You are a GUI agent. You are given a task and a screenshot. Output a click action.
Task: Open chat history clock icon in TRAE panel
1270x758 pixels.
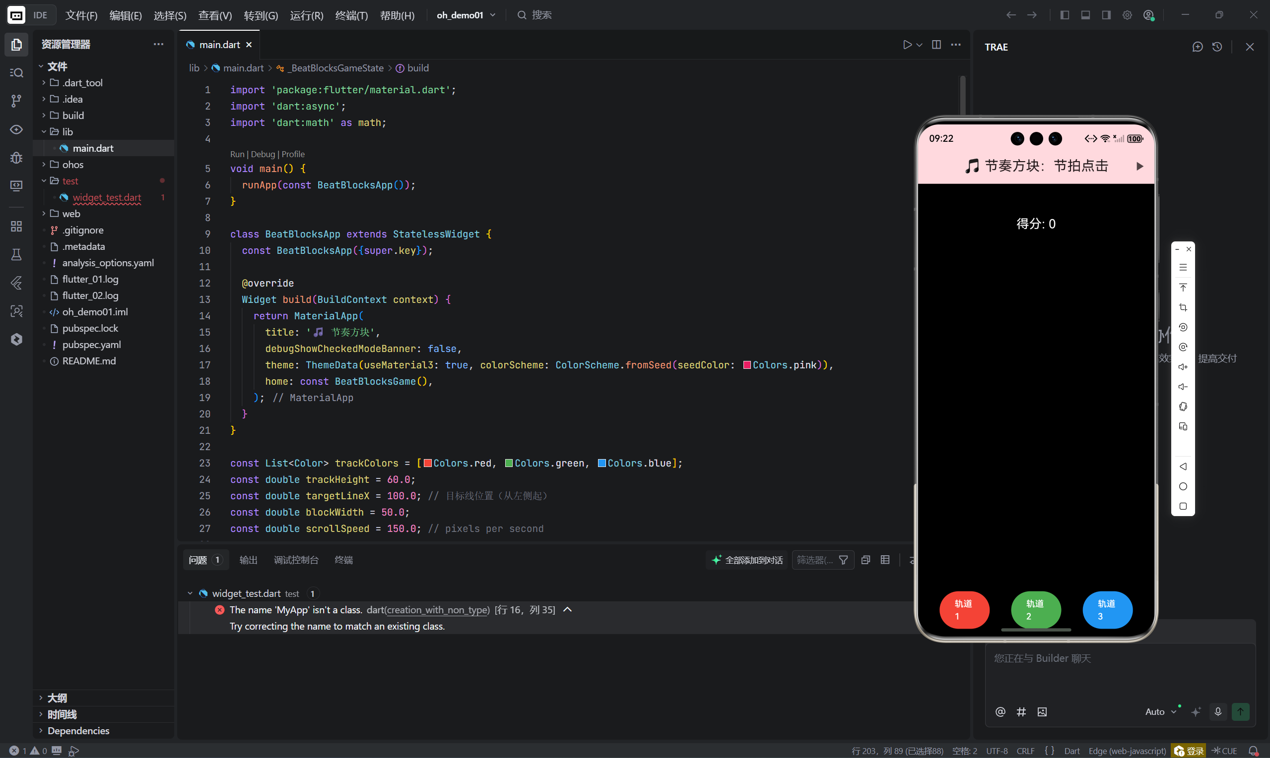[x=1217, y=47]
